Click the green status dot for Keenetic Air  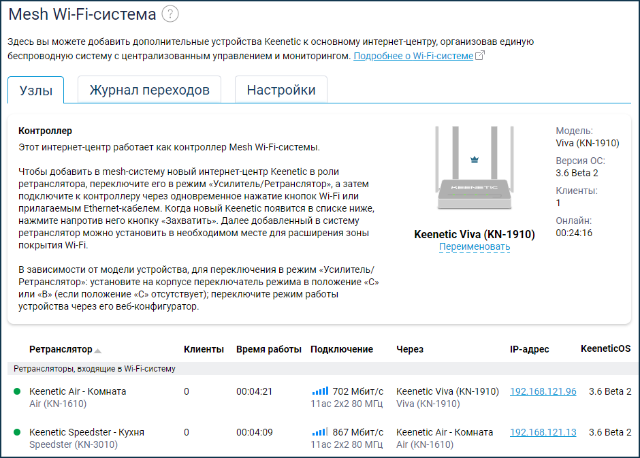pyautogui.click(x=17, y=391)
